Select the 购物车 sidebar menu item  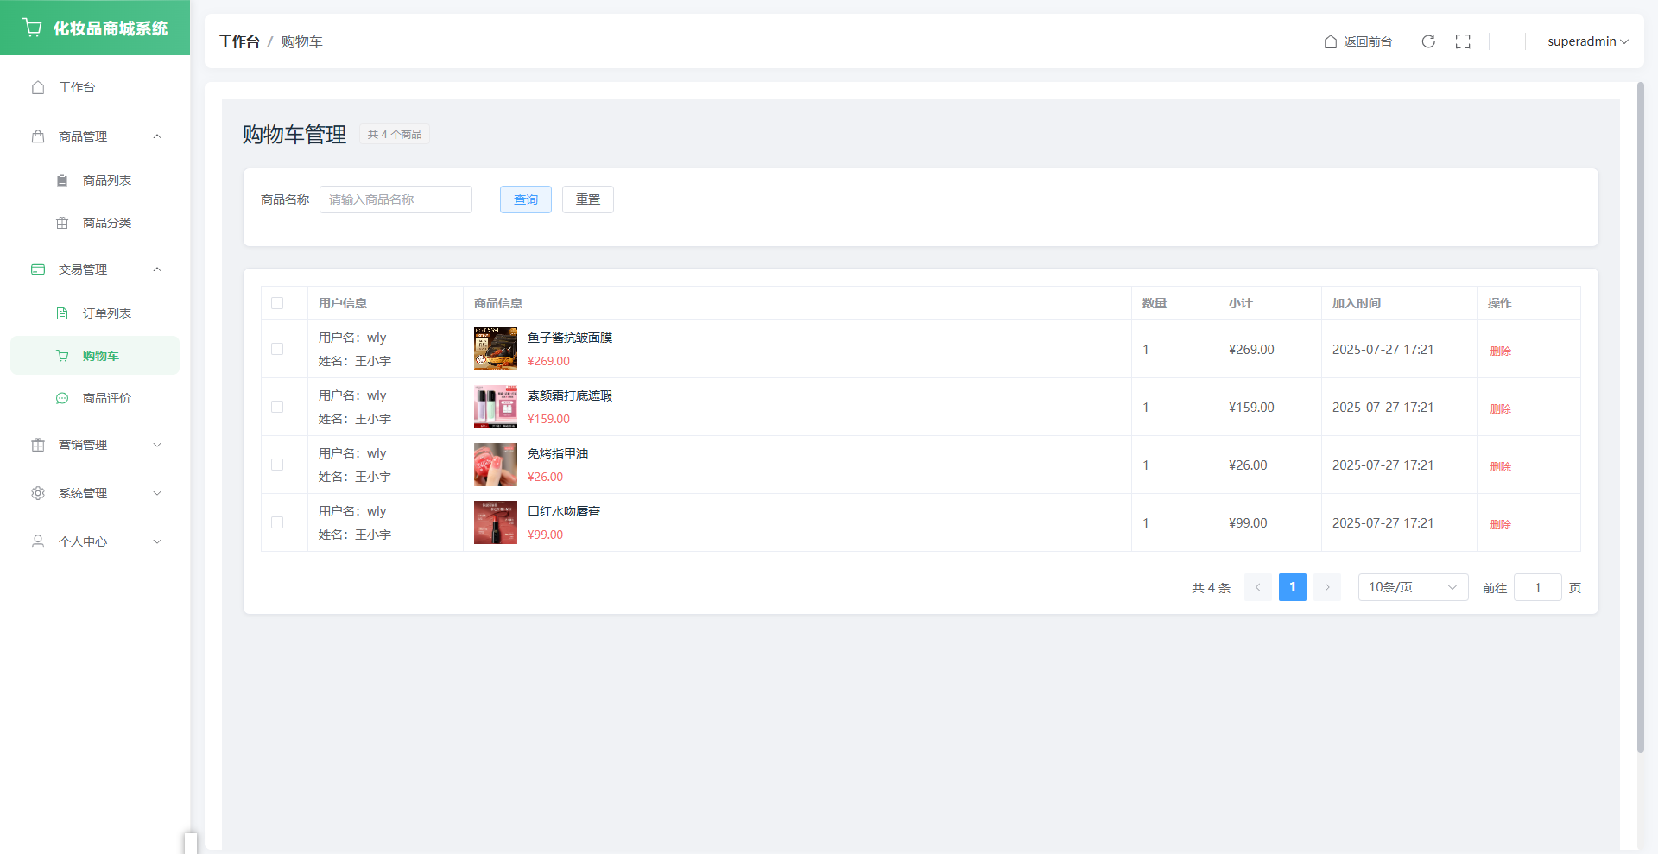(100, 356)
